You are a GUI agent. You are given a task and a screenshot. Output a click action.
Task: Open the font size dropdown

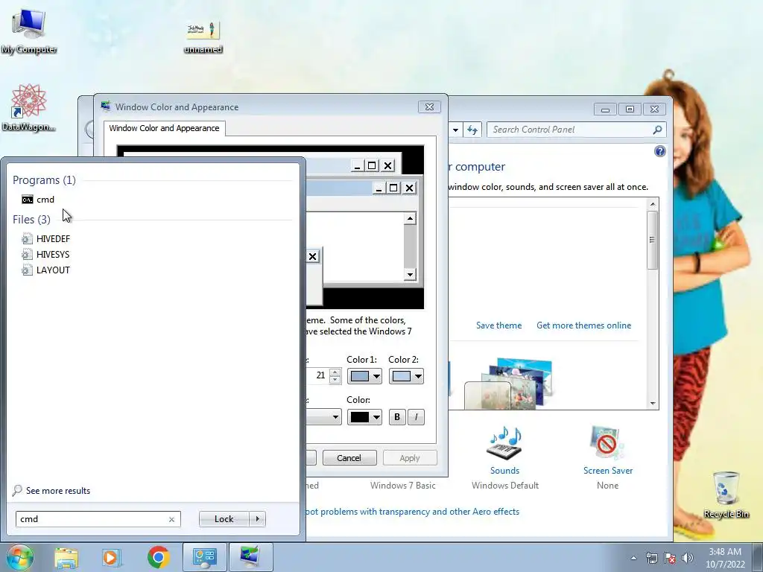click(x=335, y=417)
